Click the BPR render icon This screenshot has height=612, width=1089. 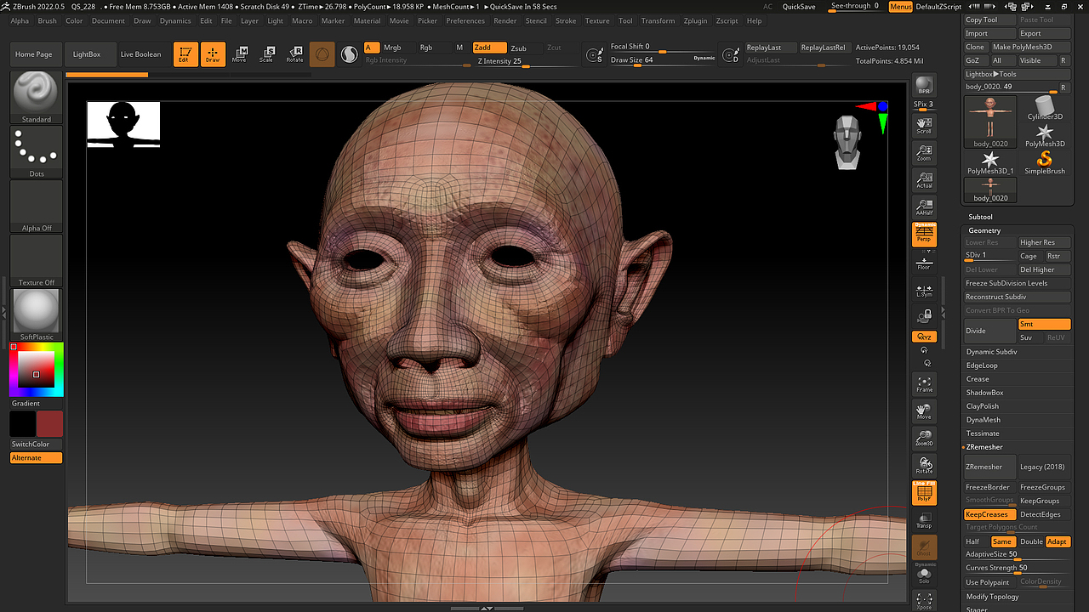[924, 87]
